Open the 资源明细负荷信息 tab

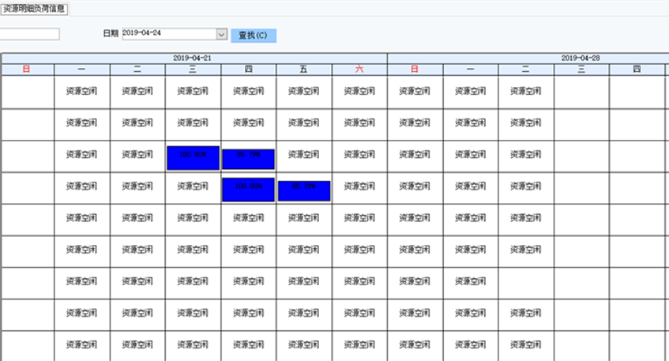(34, 9)
